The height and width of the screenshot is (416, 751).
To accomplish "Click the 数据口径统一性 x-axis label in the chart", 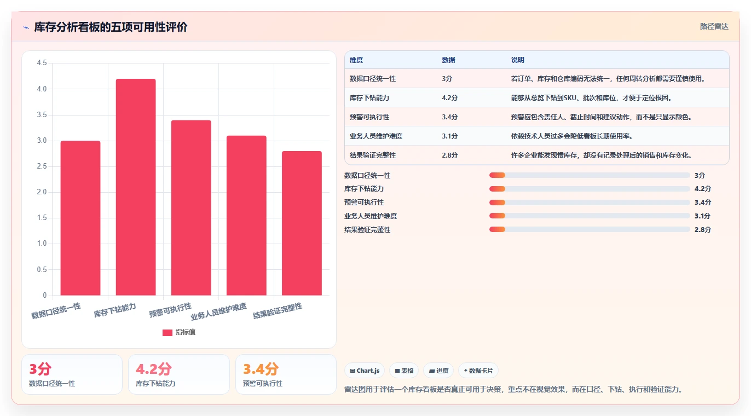I will (56, 310).
